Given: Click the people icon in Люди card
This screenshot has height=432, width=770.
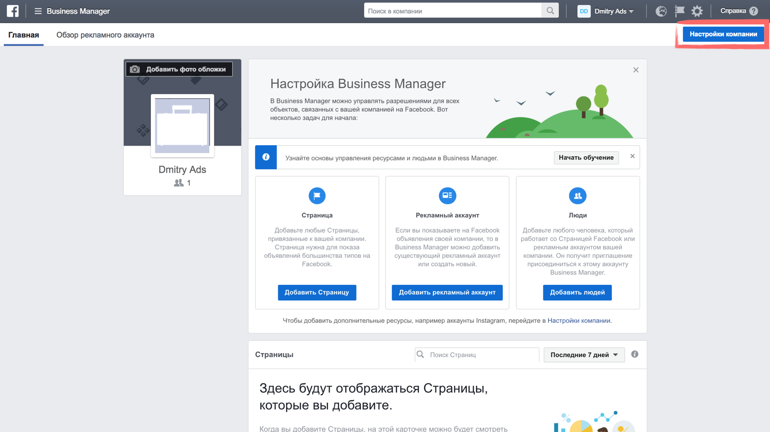Looking at the screenshot, I should click(578, 196).
